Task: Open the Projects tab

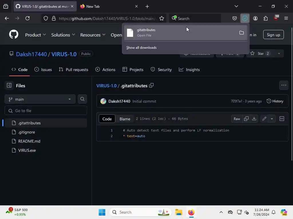Action: pos(133,70)
